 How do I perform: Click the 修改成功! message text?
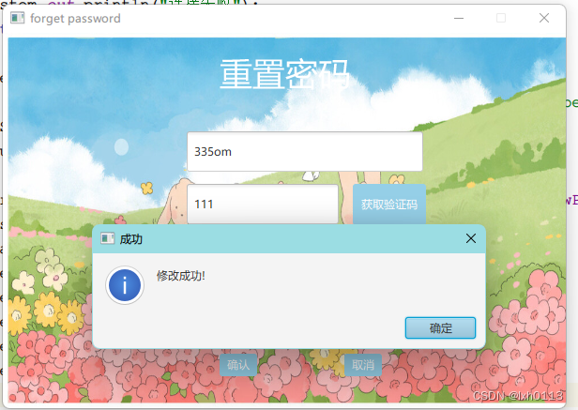180,276
